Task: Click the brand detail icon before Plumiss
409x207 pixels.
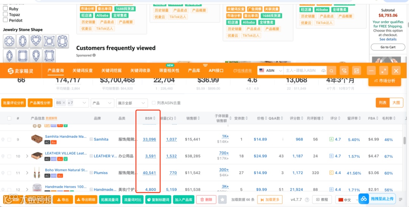Action: click(91, 173)
